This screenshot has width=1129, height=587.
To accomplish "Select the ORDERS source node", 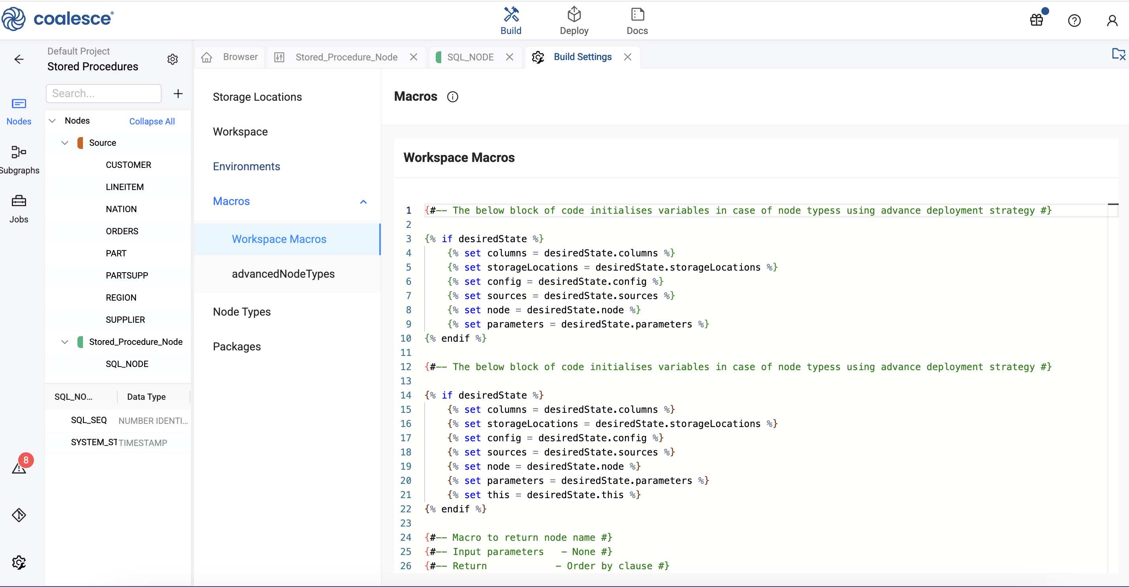I will pos(122,231).
